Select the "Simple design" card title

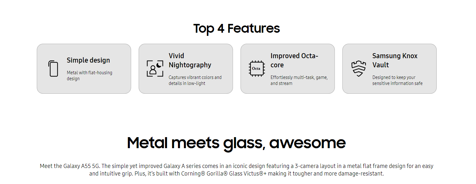(x=88, y=60)
